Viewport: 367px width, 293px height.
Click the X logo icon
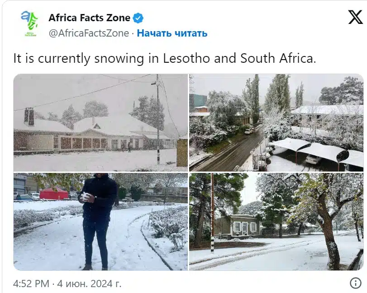click(355, 17)
